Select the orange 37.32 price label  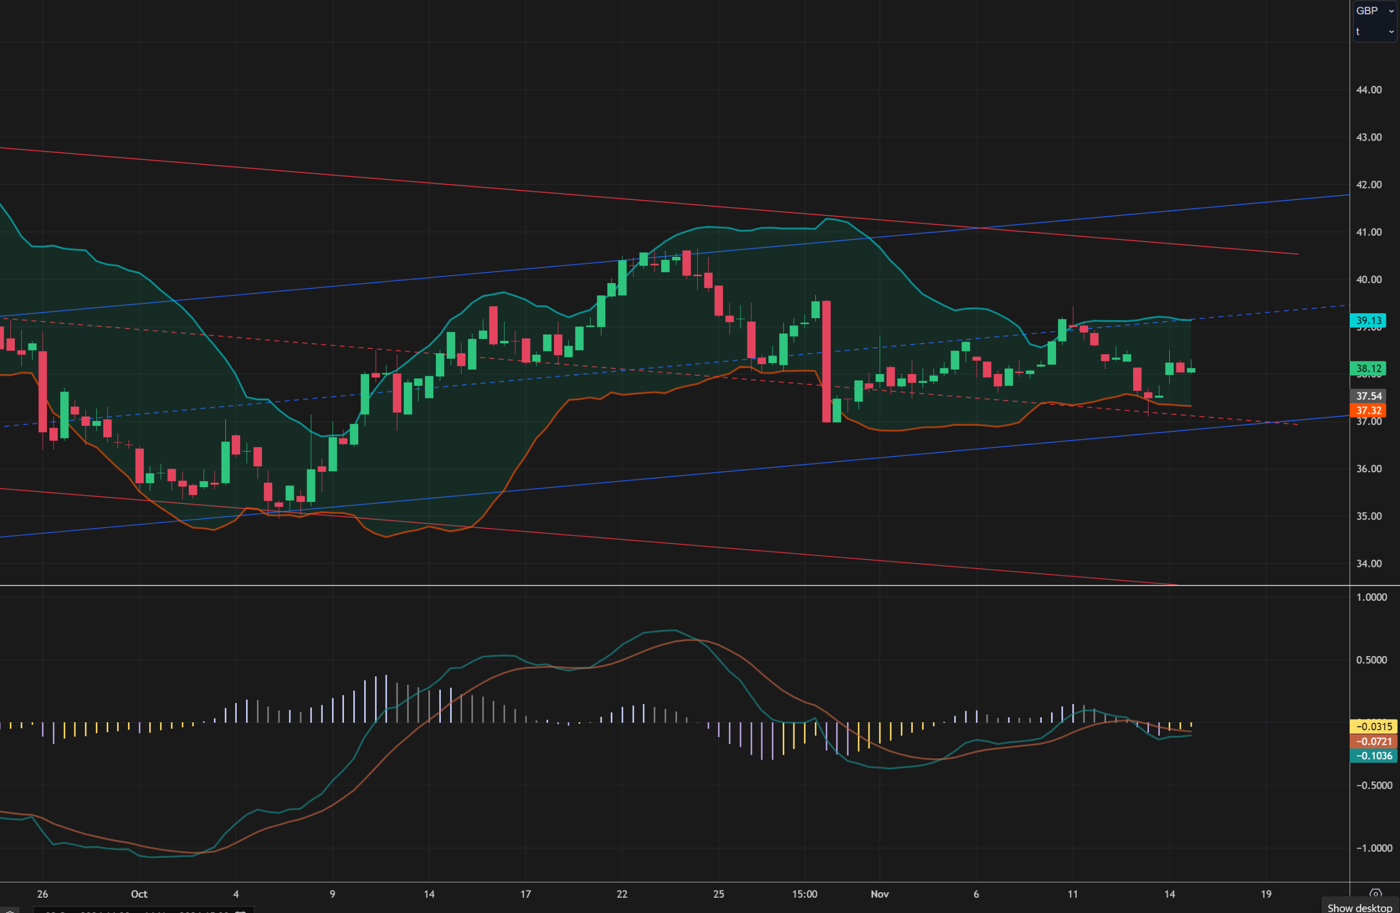(1368, 411)
